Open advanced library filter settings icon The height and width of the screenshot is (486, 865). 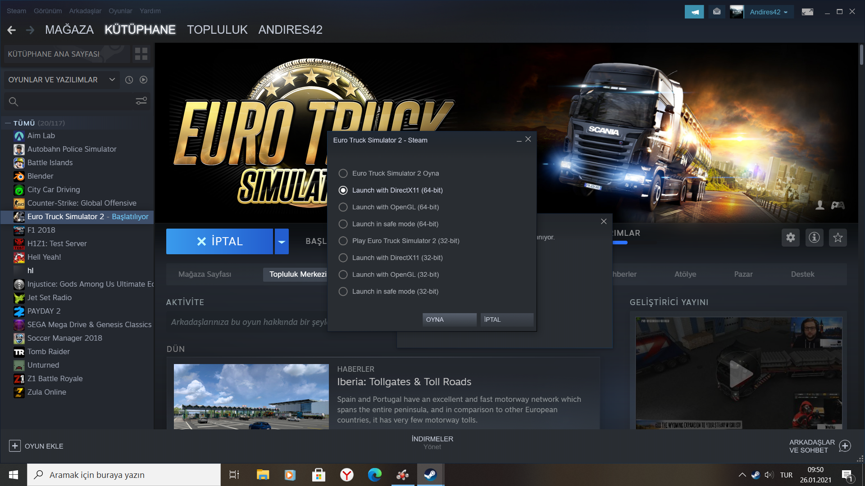coord(141,101)
